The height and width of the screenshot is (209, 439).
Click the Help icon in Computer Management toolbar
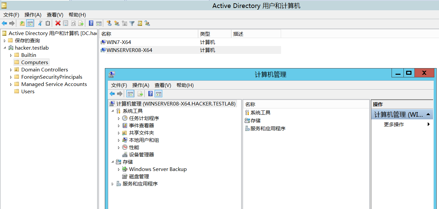[150, 94]
